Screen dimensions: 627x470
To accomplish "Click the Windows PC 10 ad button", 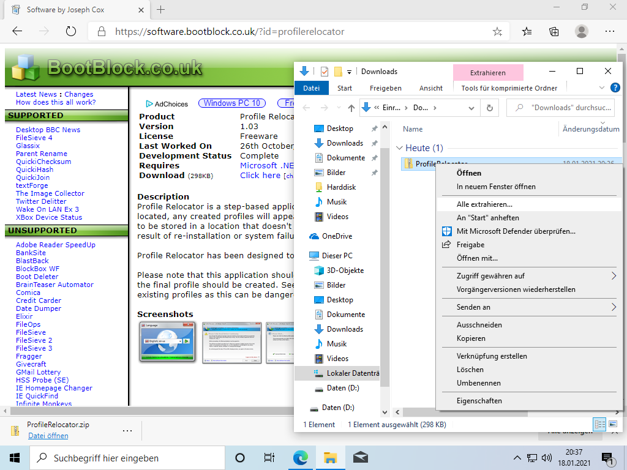I will 232,103.
